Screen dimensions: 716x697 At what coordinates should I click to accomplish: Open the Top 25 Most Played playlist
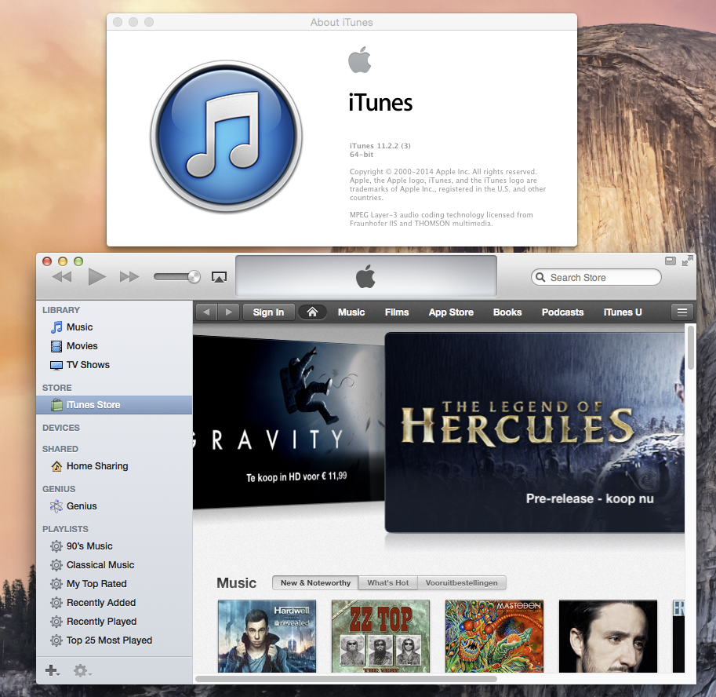point(114,640)
